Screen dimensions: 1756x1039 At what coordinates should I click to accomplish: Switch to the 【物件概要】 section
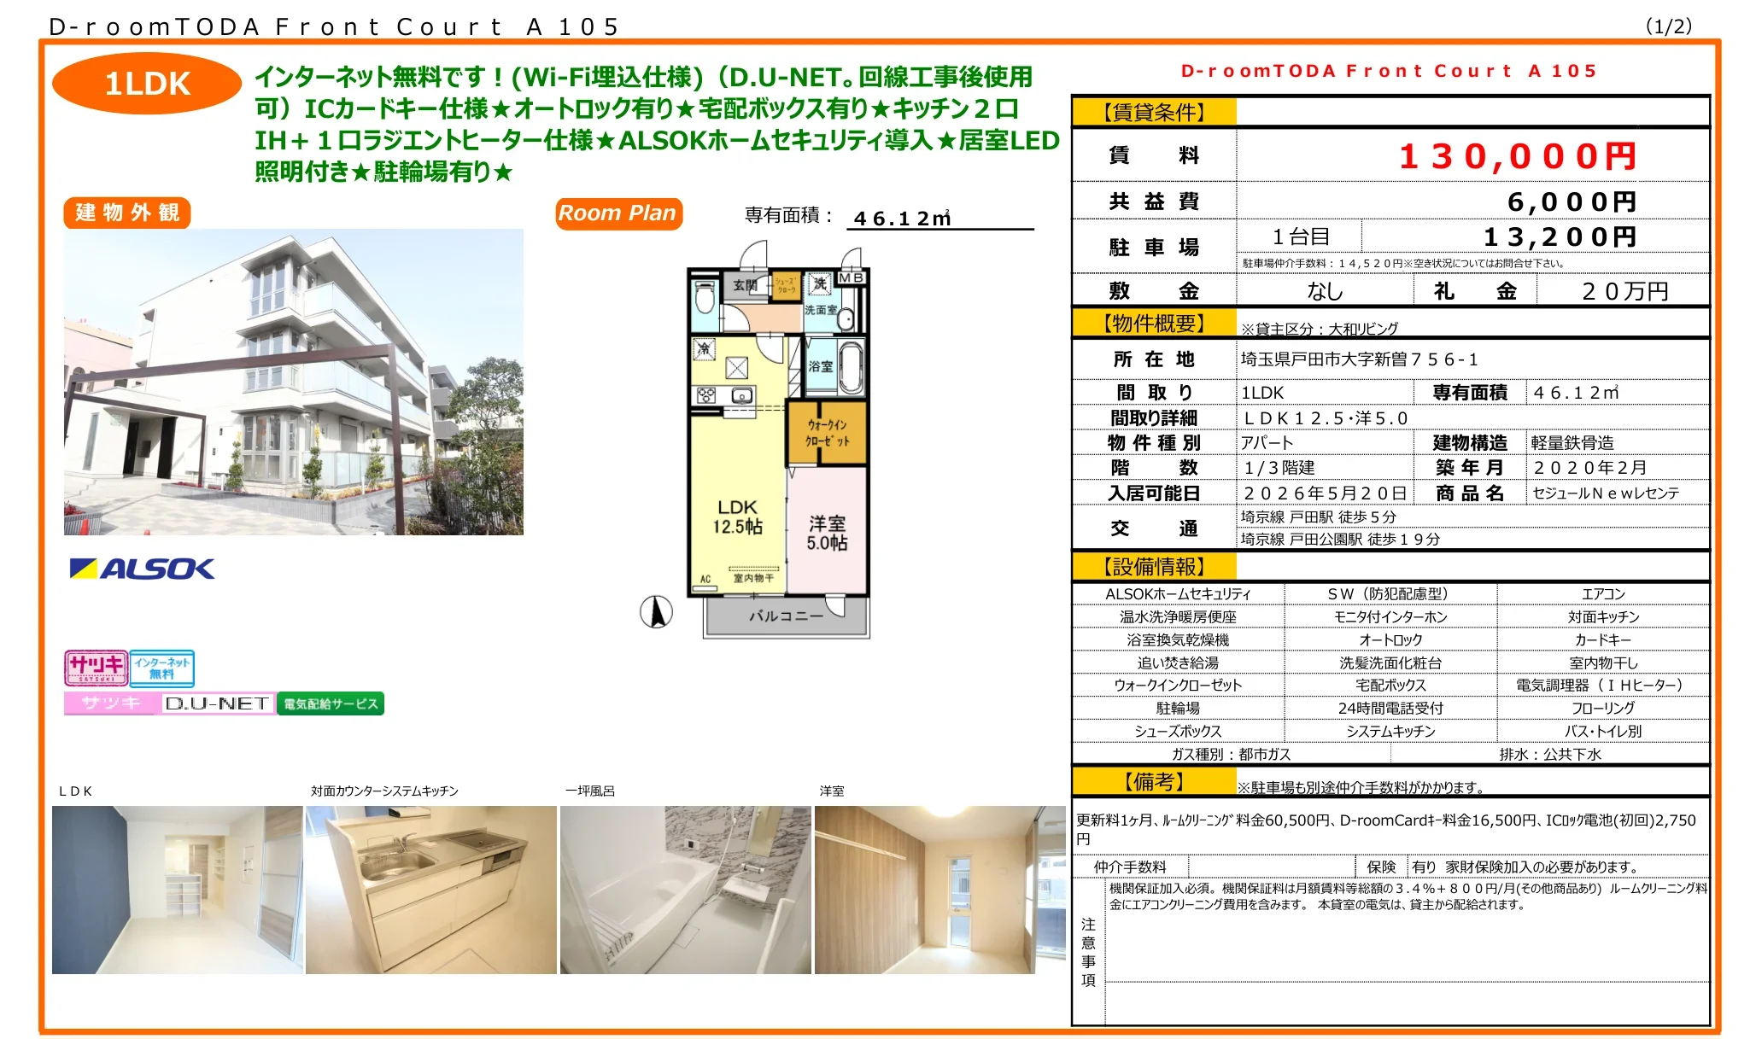1155,325
